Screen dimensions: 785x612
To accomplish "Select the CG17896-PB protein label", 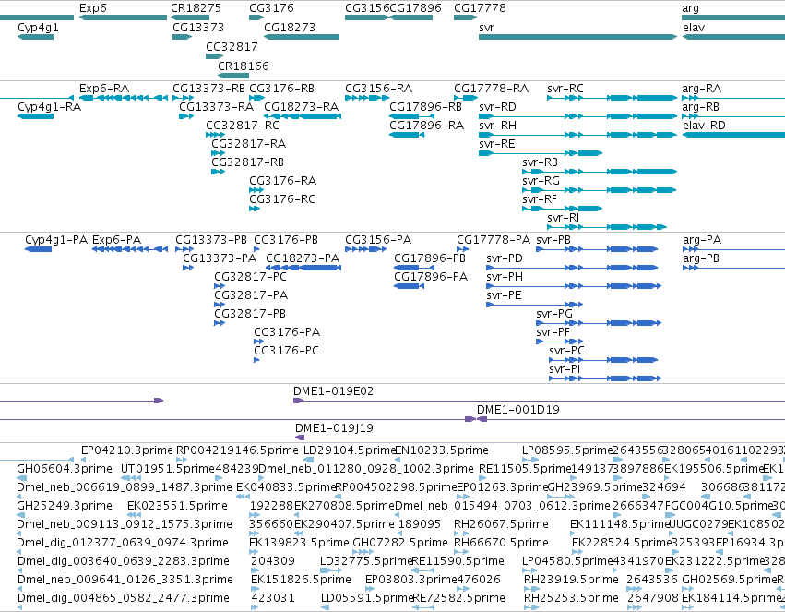I will (x=430, y=258).
